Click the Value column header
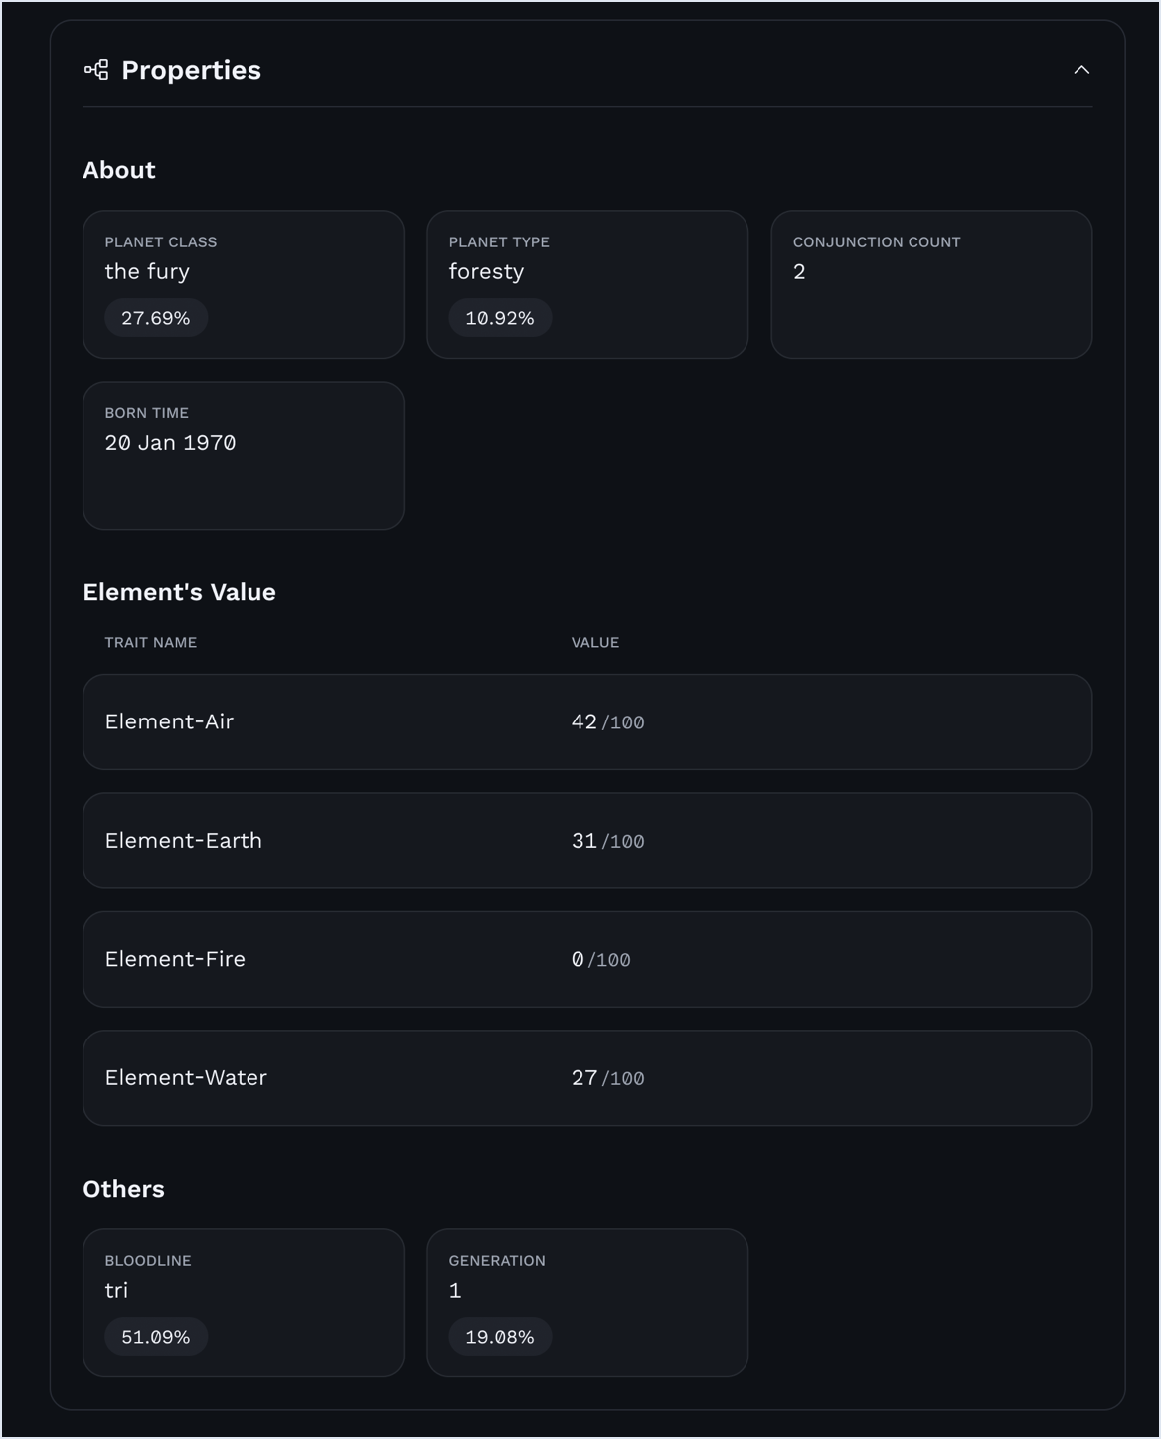This screenshot has height=1439, width=1161. click(595, 643)
